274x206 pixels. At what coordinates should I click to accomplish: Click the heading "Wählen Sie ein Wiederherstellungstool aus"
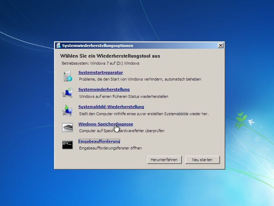click(x=110, y=56)
